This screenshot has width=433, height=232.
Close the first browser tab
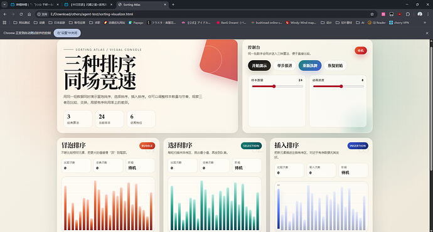[x=58, y=4]
